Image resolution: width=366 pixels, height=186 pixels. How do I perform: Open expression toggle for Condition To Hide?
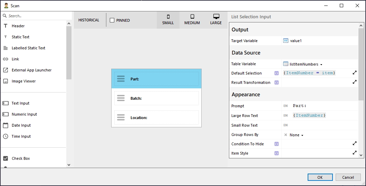click(x=276, y=144)
